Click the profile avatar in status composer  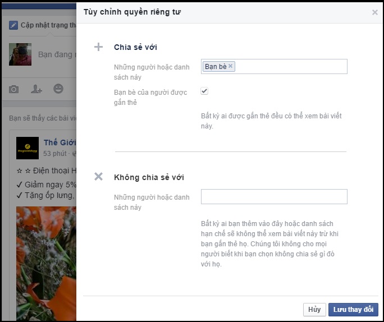[20, 54]
